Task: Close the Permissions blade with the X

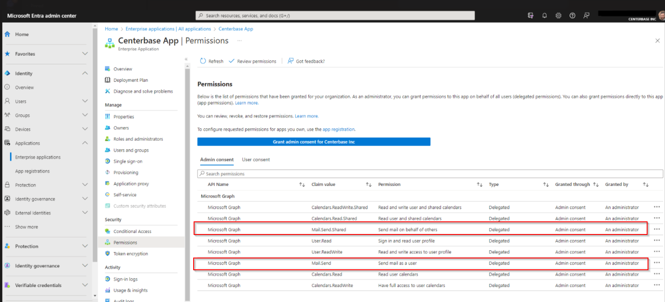Action: [x=658, y=41]
